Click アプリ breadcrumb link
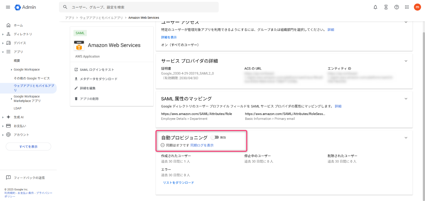 tap(70, 18)
